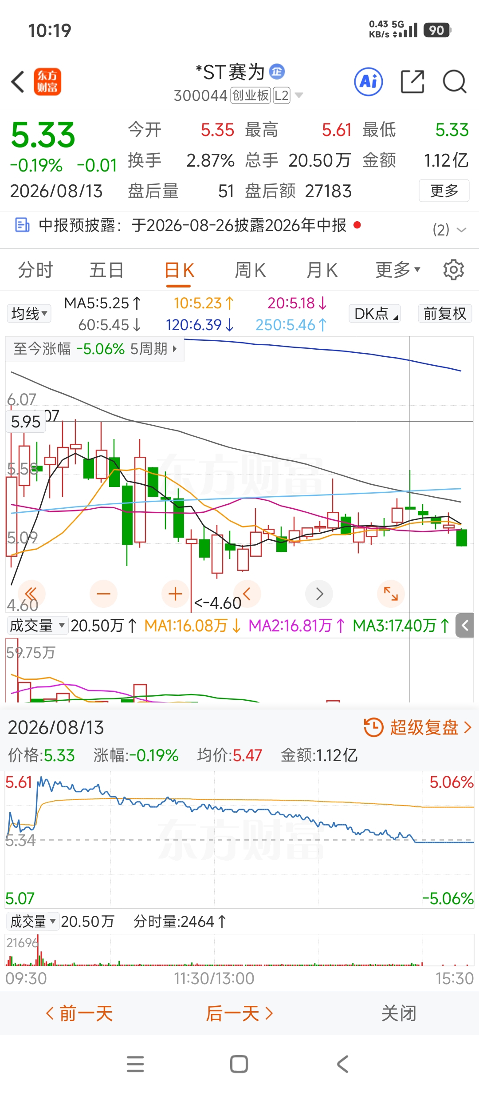Tap the share icon in header
The image size is (479, 1093).
coord(412,82)
